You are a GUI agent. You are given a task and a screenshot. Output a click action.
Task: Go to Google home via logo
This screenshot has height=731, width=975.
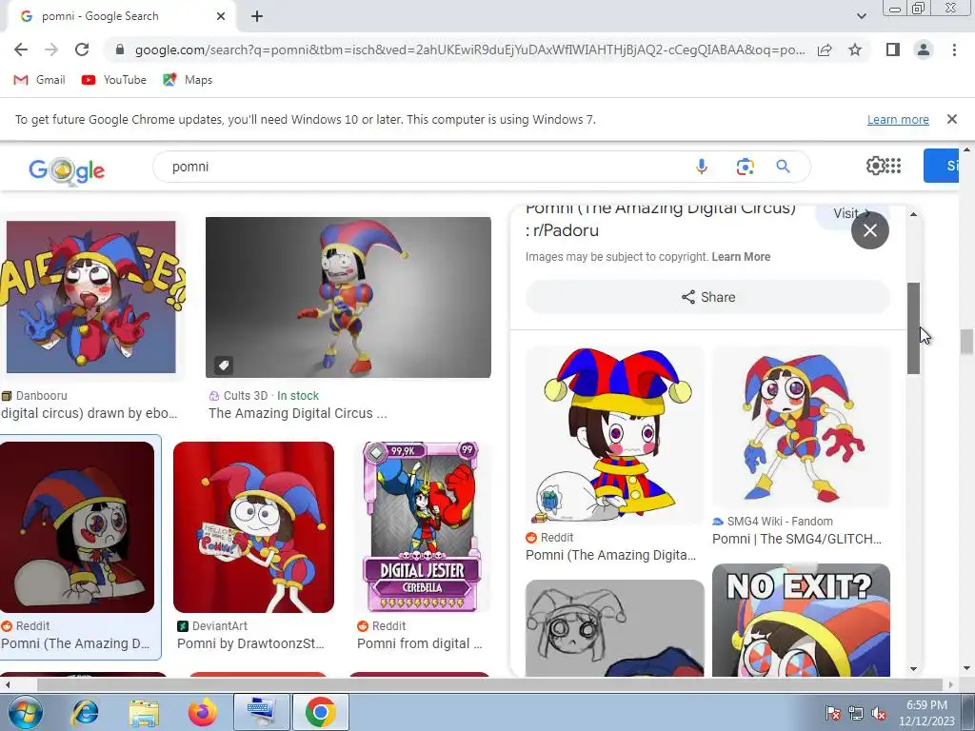click(x=67, y=169)
